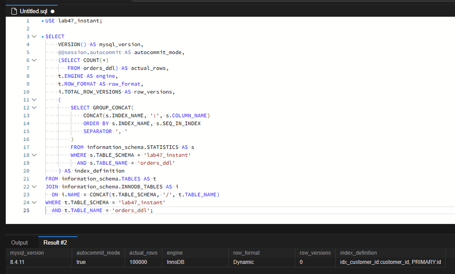Collapse the WHERE fold at line 18
The height and width of the screenshot is (274, 455).
[x=34, y=155]
